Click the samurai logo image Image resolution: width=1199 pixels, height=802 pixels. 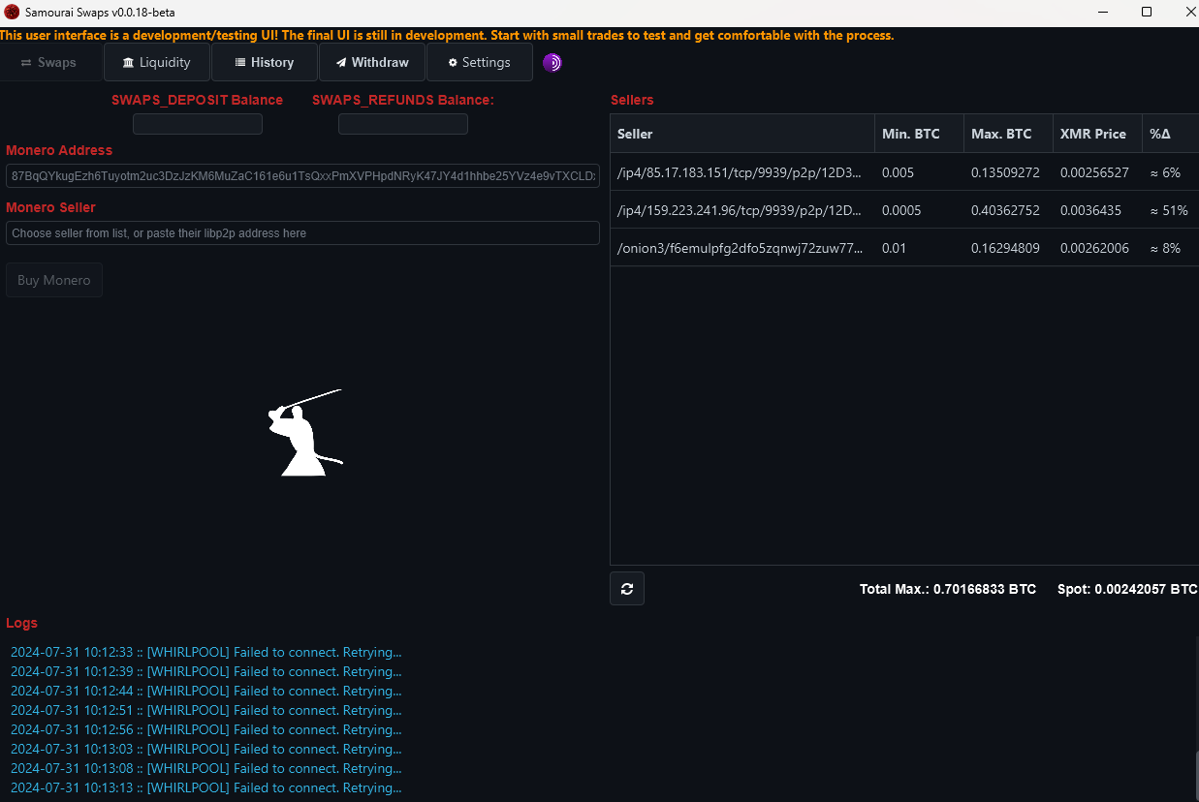(x=304, y=433)
